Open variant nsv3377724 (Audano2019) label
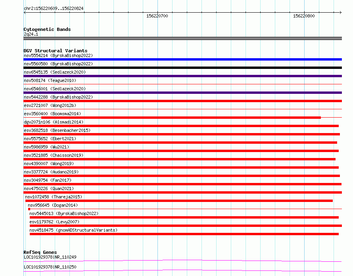This screenshot has width=353, height=276. tap(51, 172)
